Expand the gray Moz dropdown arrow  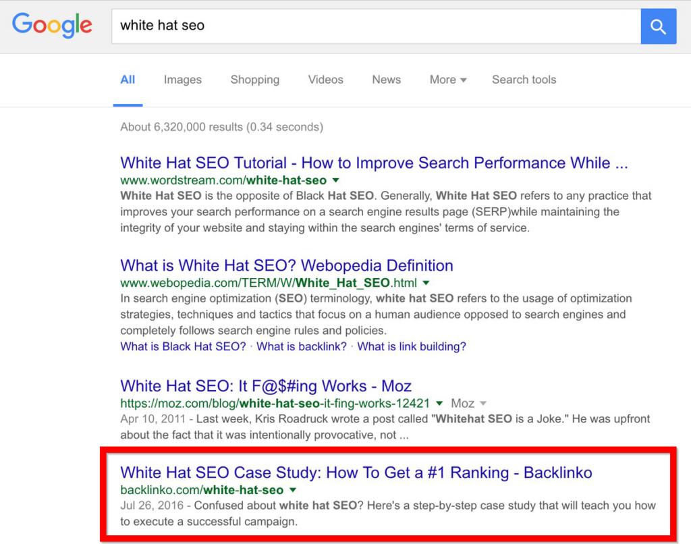pyautogui.click(x=482, y=404)
